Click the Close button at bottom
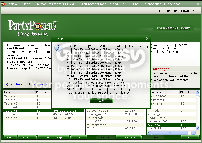The height and width of the screenshot is (143, 202). coord(10,137)
